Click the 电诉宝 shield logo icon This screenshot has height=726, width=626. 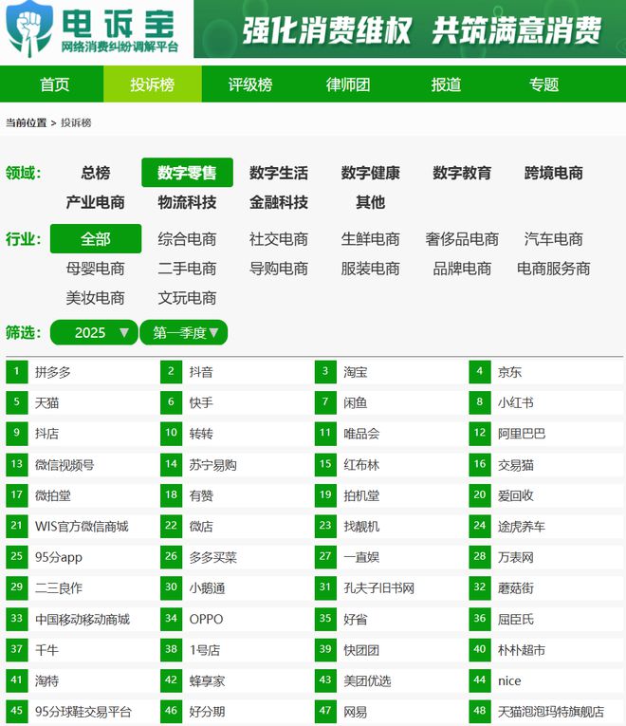(28, 29)
